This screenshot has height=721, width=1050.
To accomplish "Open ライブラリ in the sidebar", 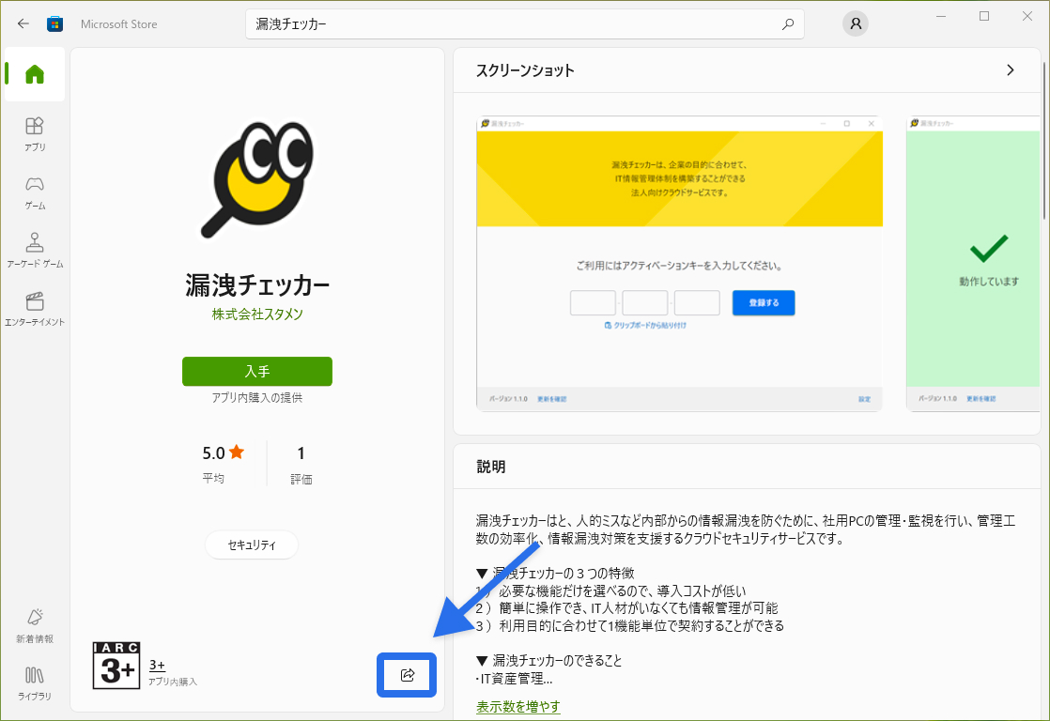I will (x=35, y=683).
